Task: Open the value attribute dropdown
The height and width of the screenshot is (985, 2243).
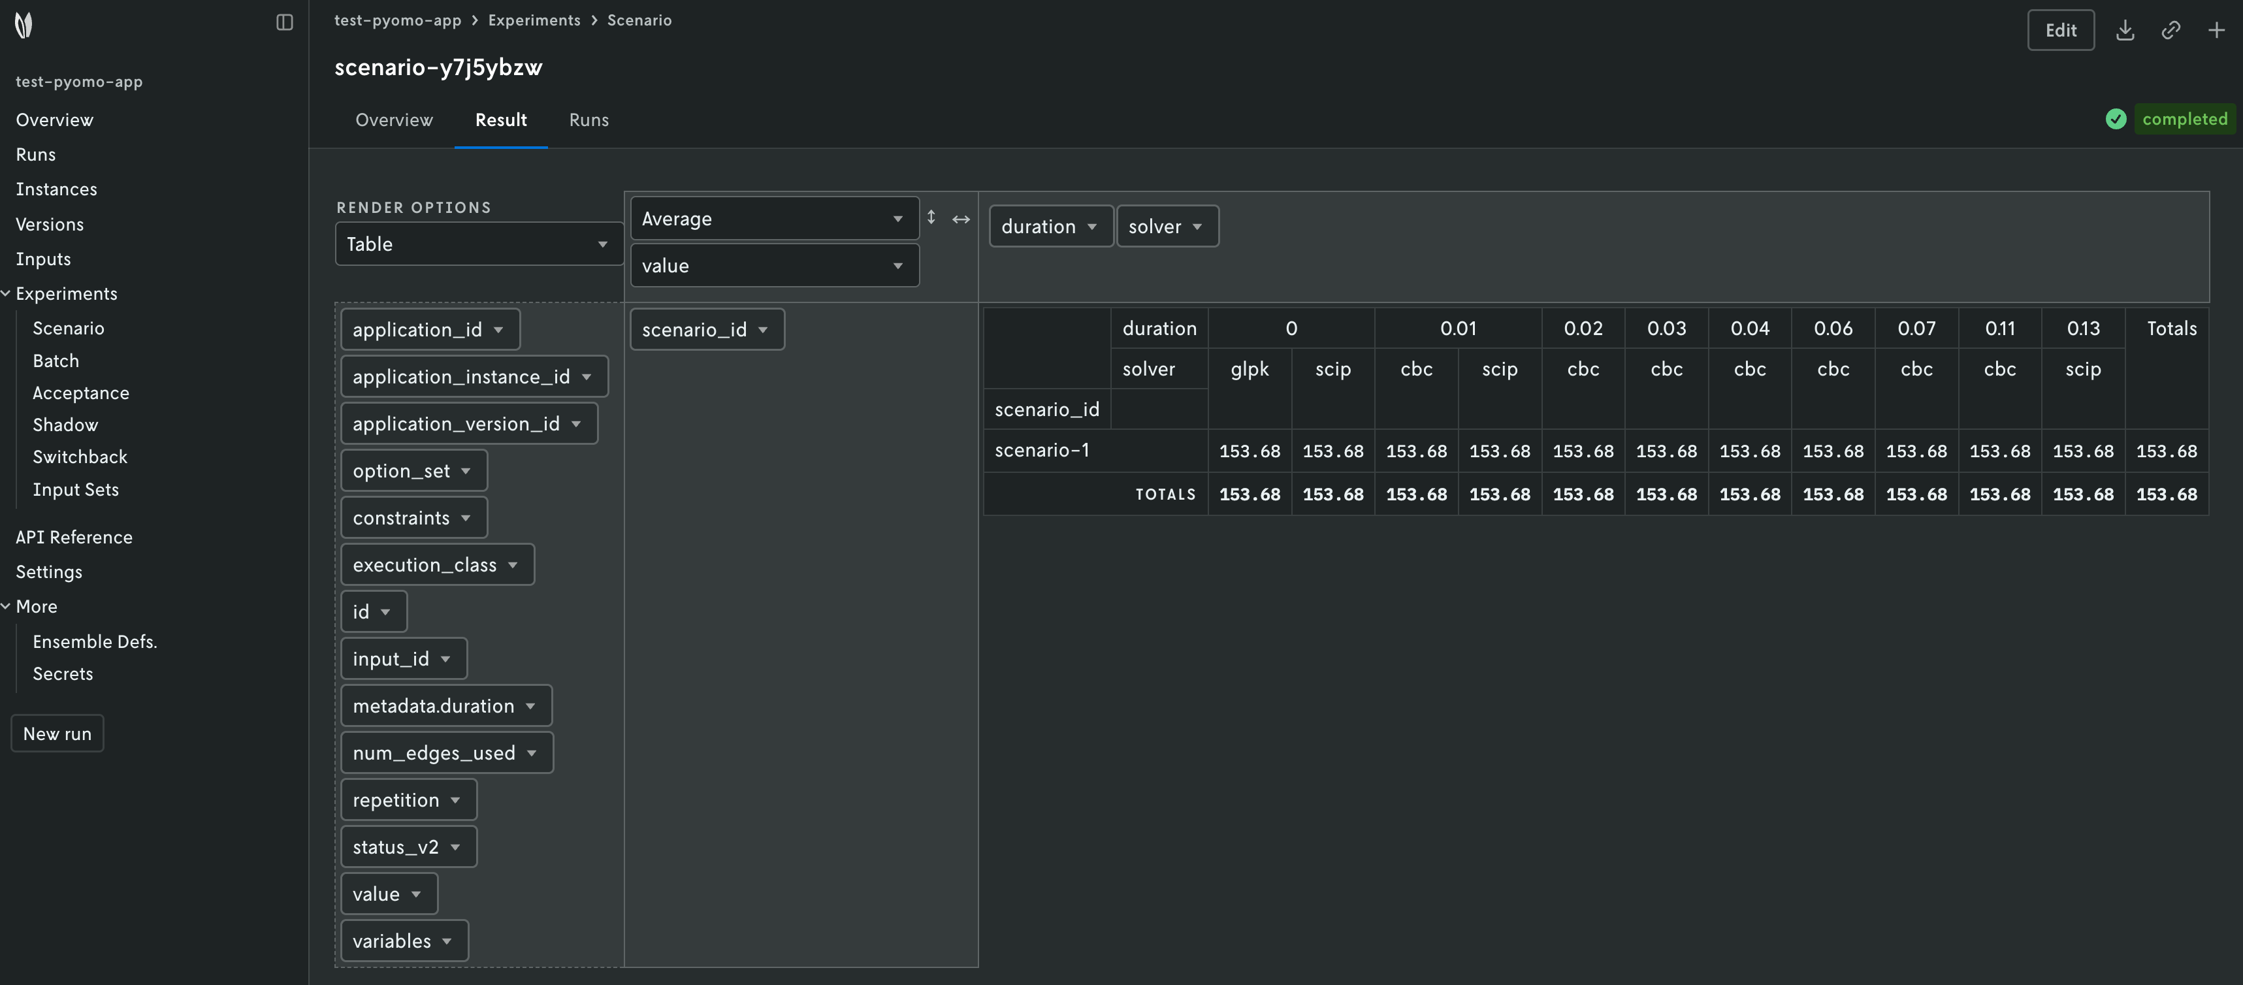Action: 774,266
